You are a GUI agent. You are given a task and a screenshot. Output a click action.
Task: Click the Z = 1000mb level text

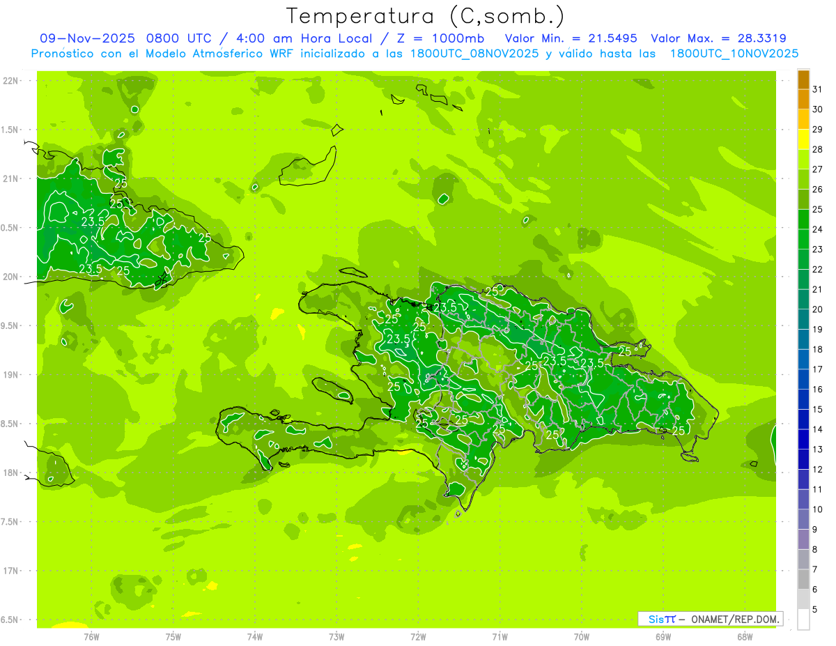433,38
